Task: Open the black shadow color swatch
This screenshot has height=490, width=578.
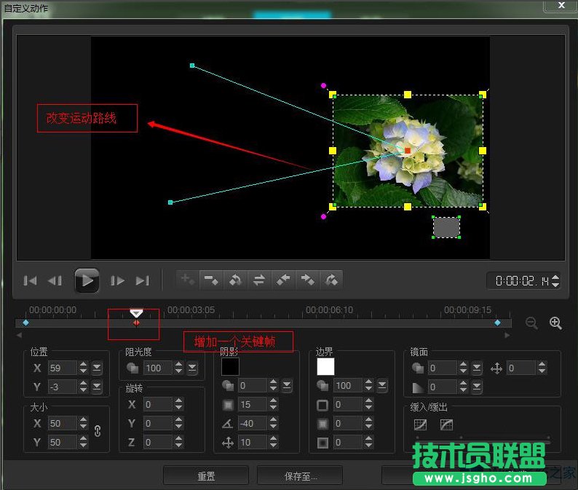Action: 230,366
